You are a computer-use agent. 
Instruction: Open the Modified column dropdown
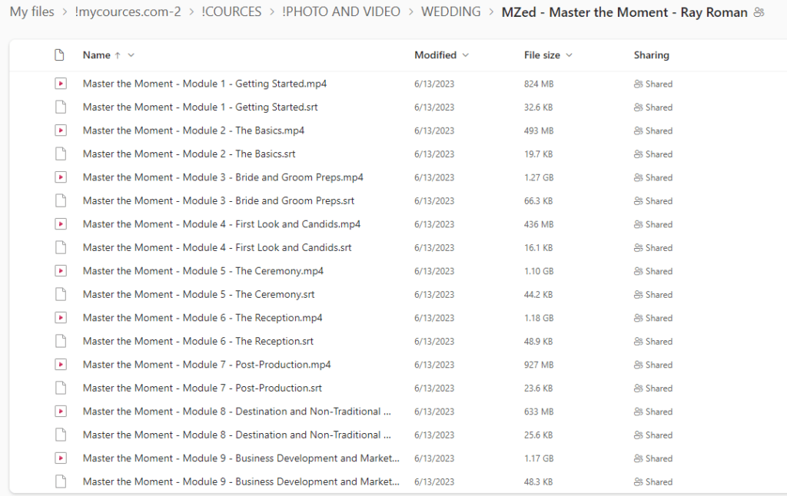point(465,55)
